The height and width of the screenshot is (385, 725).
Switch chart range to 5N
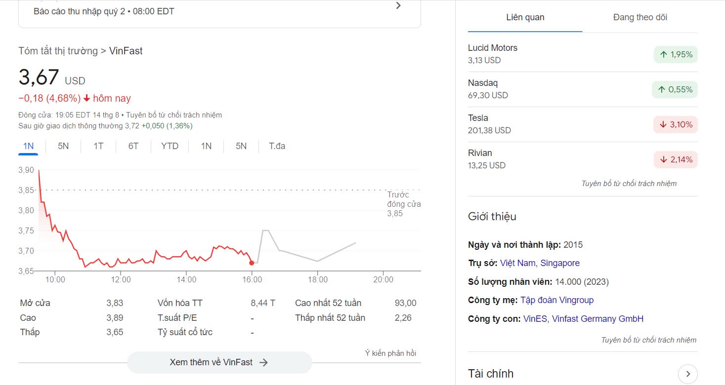[x=63, y=146]
